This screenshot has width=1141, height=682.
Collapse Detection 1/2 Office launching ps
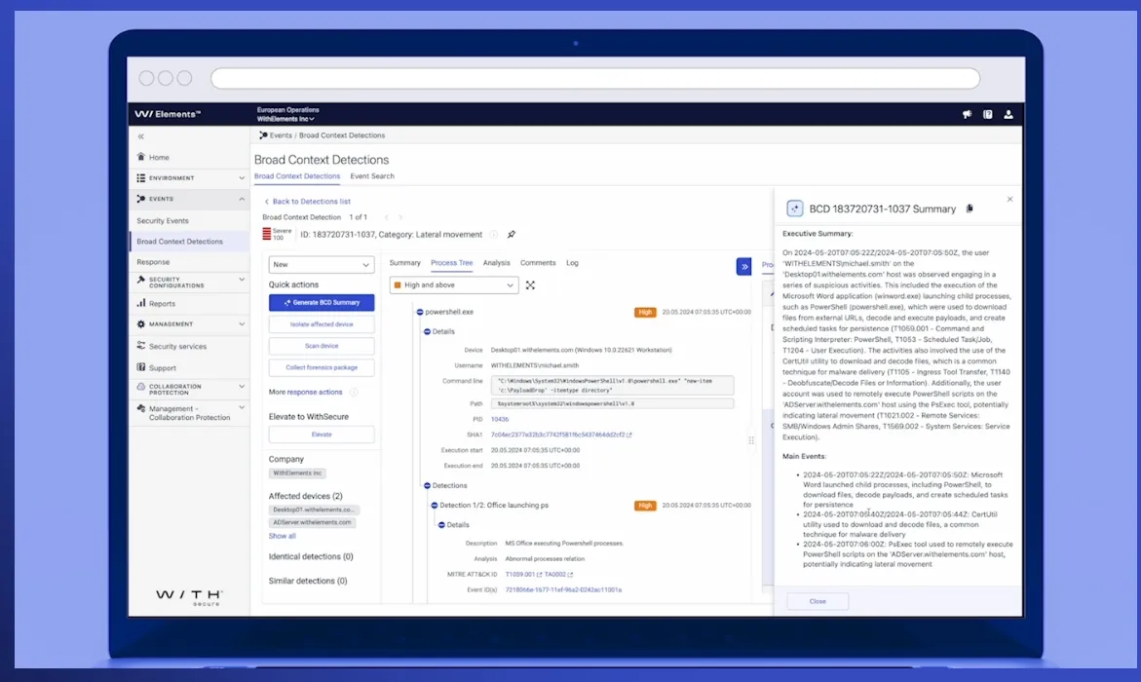(435, 505)
